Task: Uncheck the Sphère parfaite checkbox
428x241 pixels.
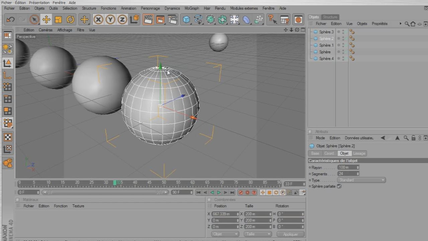Action: pyautogui.click(x=339, y=186)
